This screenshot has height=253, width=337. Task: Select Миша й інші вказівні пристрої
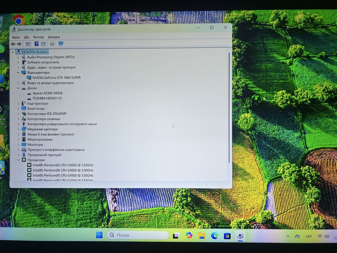[x=51, y=134]
